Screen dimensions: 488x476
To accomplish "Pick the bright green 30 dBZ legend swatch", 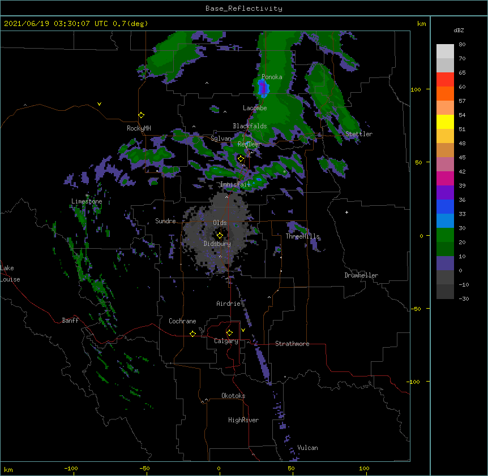I will pyautogui.click(x=445, y=235).
